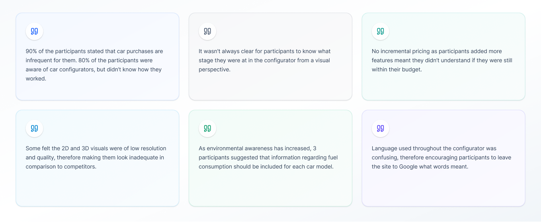Select the paragraph about low resolution visuals
Viewport: 541px width, 224px height.
(96, 157)
